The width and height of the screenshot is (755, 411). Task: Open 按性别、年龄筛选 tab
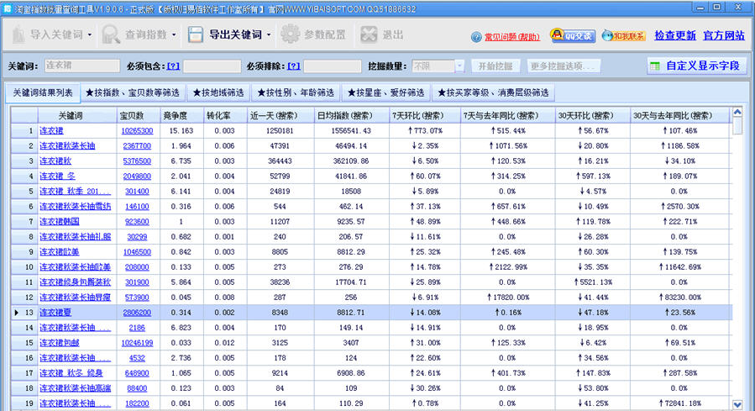point(296,92)
